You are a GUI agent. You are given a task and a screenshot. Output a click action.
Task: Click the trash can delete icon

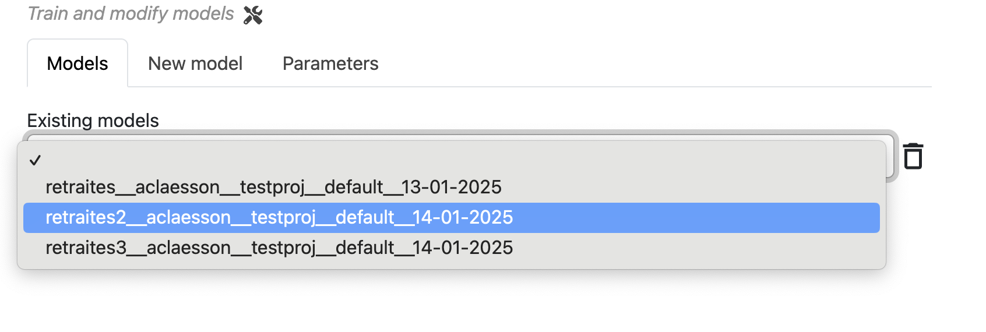(913, 156)
